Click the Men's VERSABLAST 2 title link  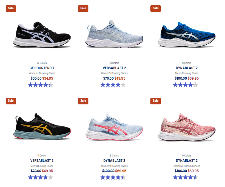[x=42, y=160]
